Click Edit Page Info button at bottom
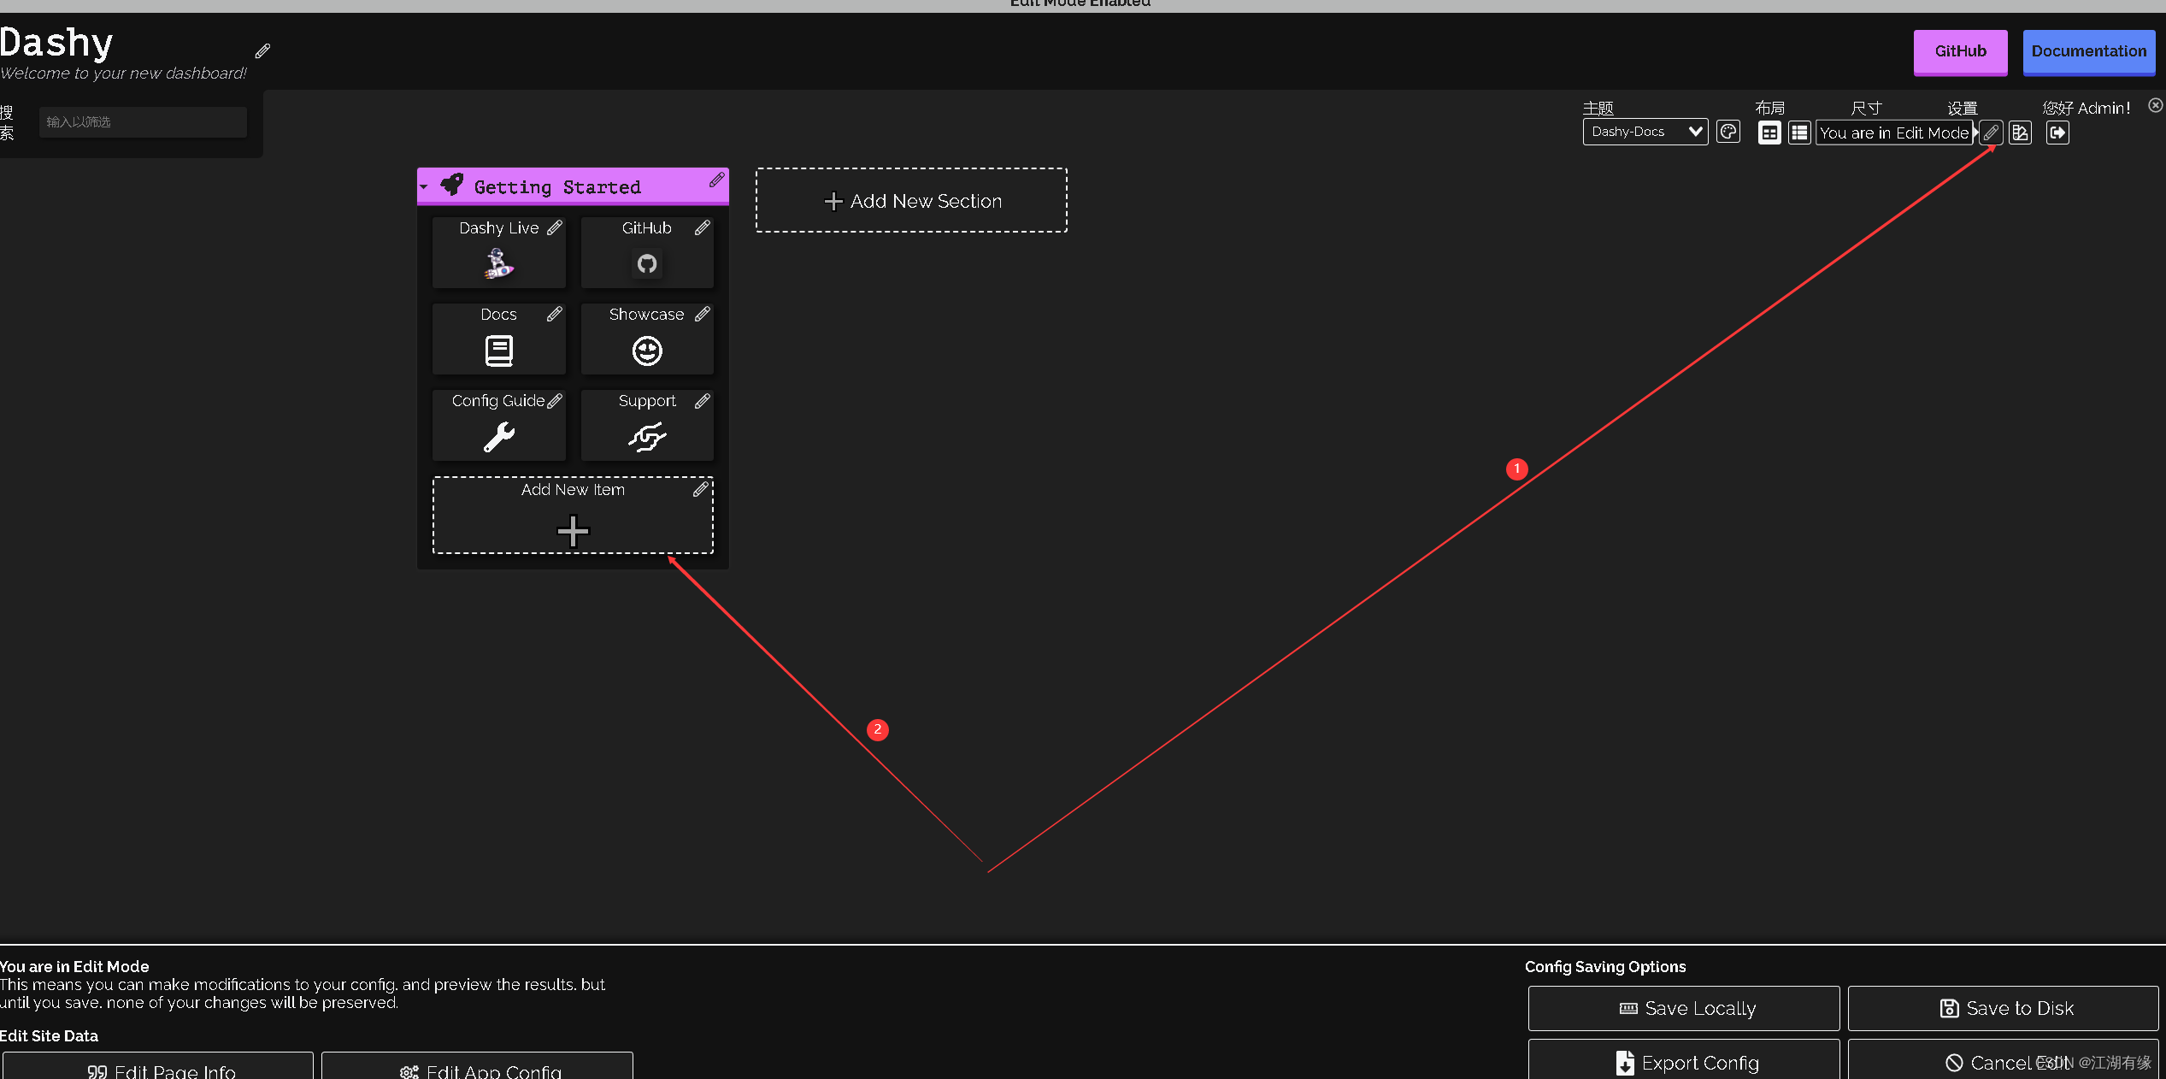The height and width of the screenshot is (1079, 2166). point(157,1068)
